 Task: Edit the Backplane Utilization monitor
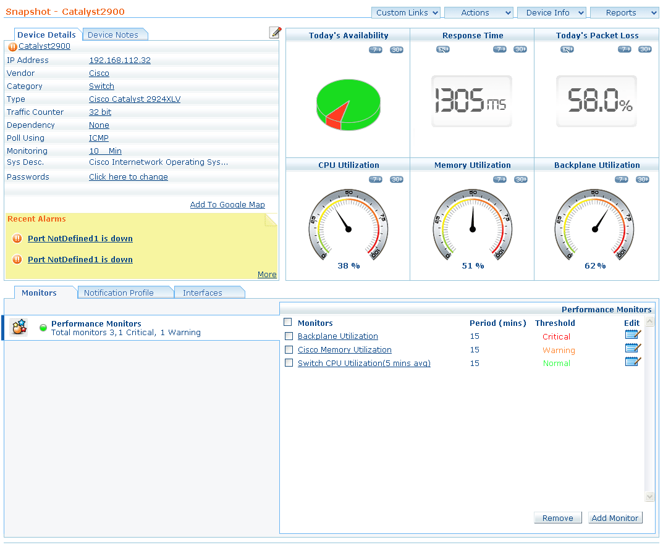633,335
